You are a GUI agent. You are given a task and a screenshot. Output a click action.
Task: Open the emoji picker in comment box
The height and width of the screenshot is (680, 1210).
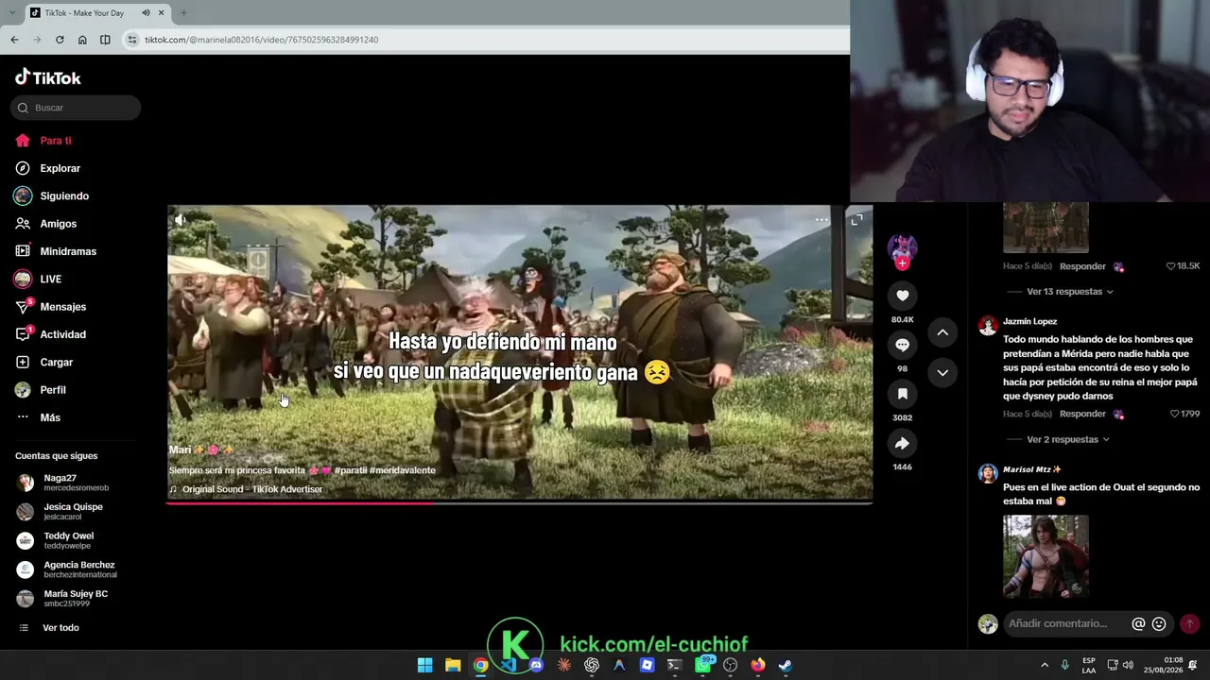point(1159,623)
